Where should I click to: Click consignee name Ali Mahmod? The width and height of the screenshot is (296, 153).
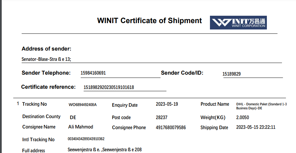click(x=80, y=127)
